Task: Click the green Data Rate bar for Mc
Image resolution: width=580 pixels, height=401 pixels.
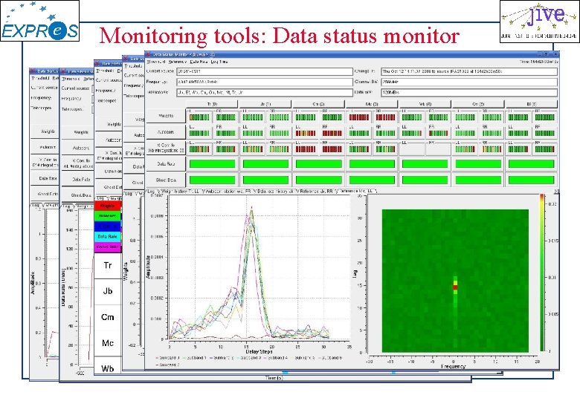Action: point(372,164)
